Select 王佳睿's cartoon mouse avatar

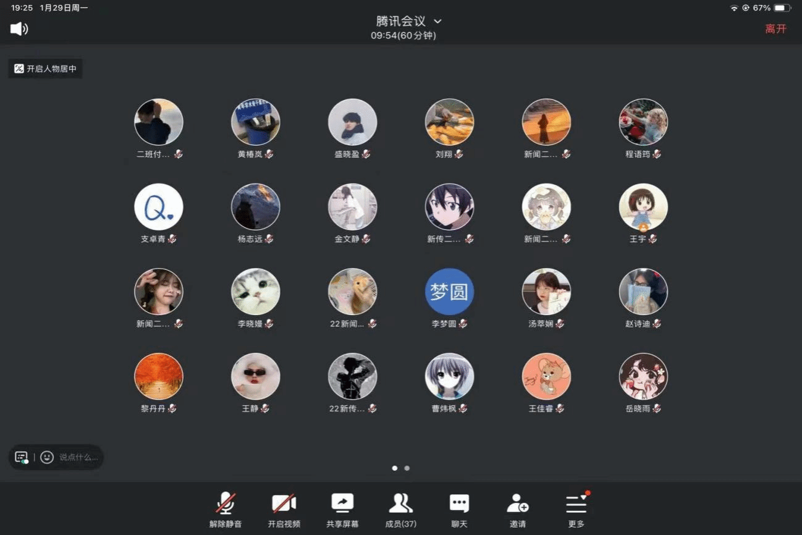[x=546, y=376]
